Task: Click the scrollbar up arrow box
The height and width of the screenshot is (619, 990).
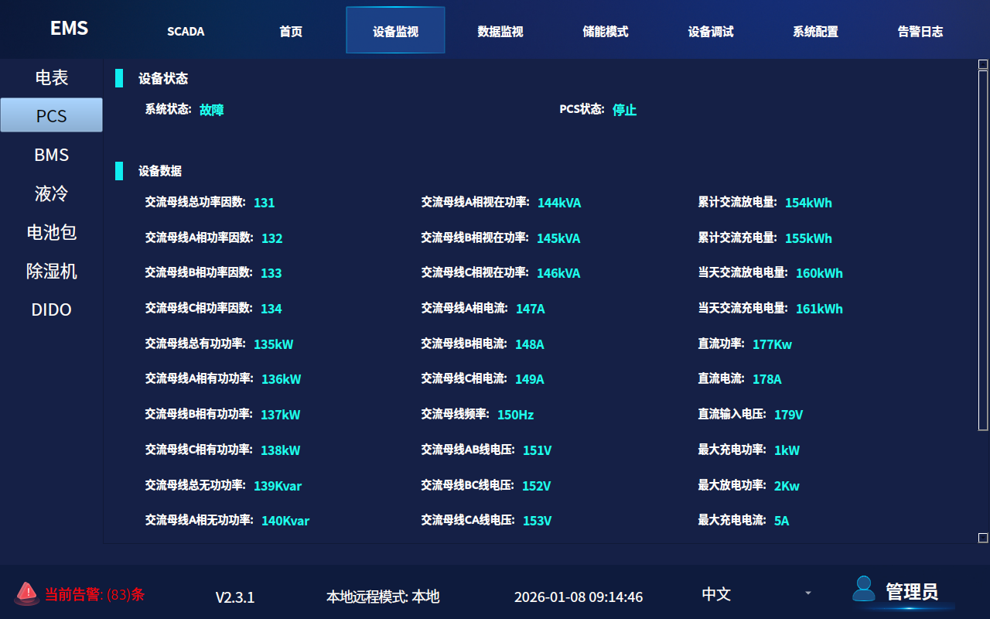Action: pos(983,63)
